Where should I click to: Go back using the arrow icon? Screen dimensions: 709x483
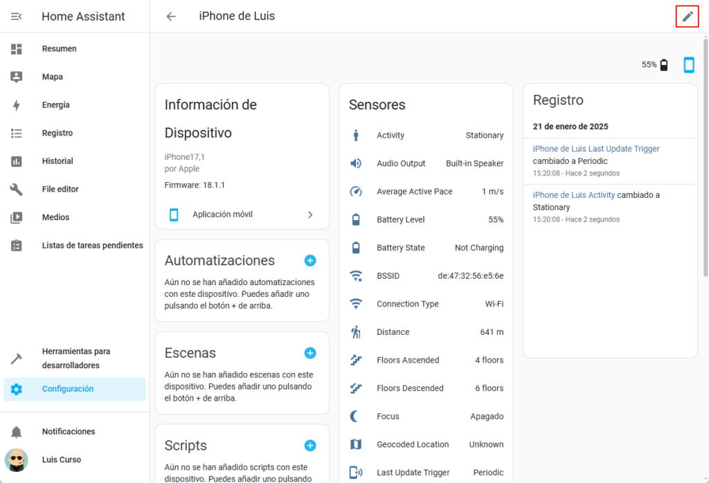[171, 17]
